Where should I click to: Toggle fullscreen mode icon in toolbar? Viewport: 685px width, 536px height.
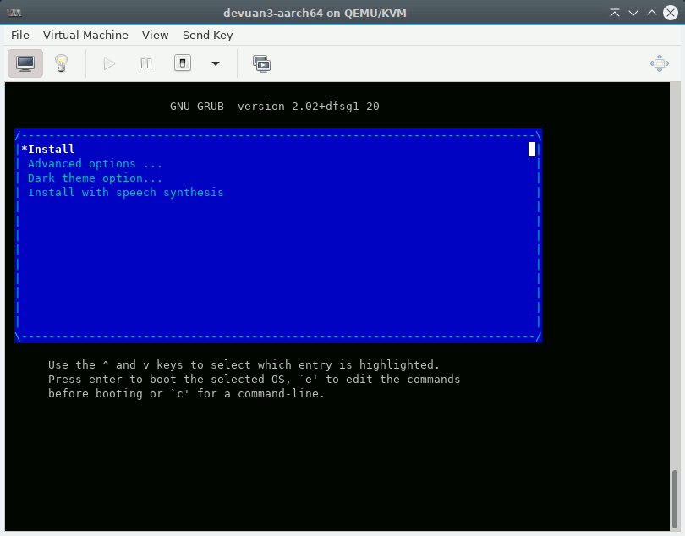(x=660, y=63)
